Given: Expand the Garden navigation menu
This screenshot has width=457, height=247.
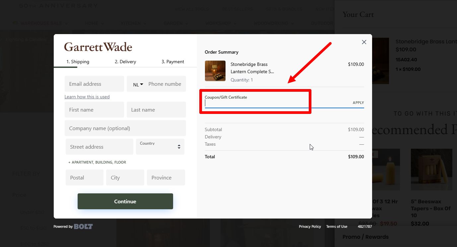Looking at the screenshot, I should [x=176, y=23].
